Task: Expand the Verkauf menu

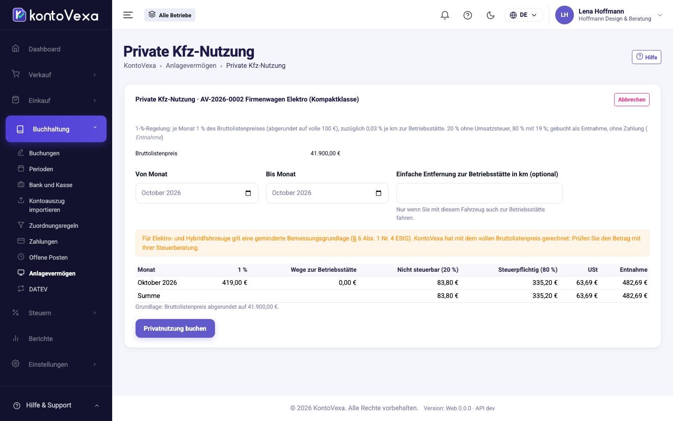Action: pyautogui.click(x=56, y=75)
